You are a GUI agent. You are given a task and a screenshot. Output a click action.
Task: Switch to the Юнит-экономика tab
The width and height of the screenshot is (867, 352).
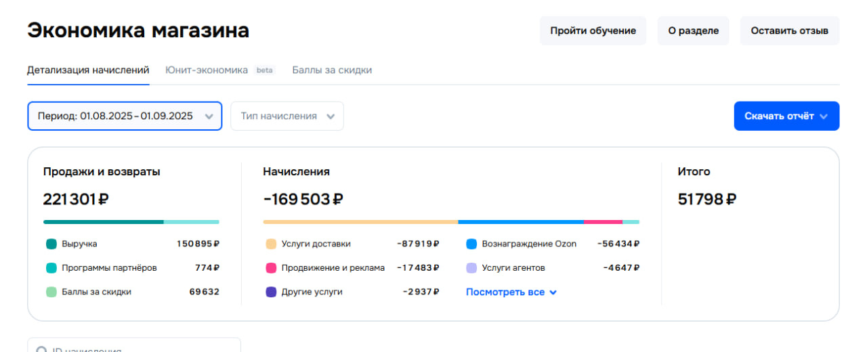(x=207, y=70)
